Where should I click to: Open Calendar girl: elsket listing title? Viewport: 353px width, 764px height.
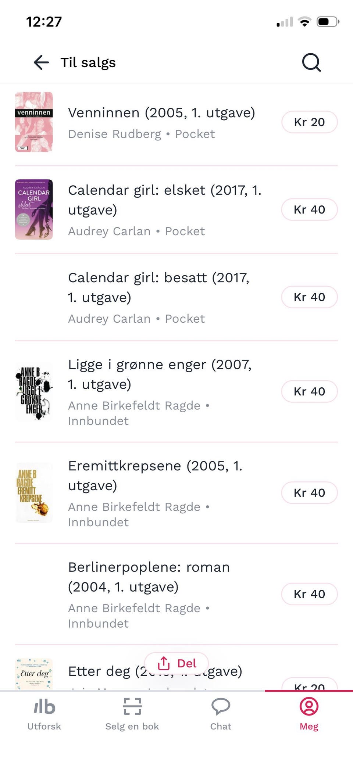(x=165, y=200)
